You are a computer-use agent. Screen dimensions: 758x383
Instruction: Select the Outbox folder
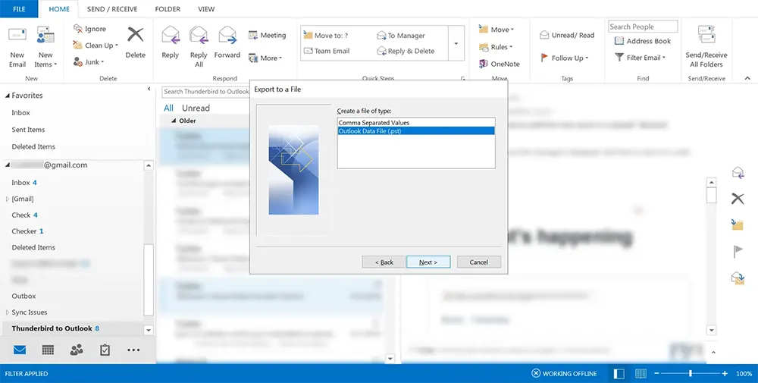pyautogui.click(x=23, y=296)
